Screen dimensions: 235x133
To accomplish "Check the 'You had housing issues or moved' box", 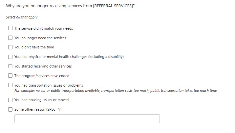I will pos(11,100).
